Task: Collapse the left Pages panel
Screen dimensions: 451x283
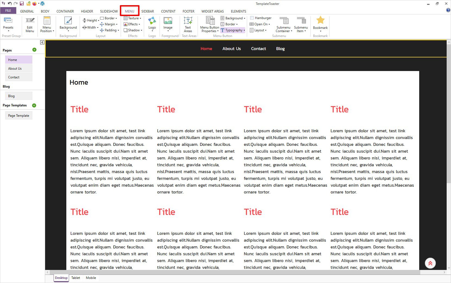Action: tap(42, 42)
